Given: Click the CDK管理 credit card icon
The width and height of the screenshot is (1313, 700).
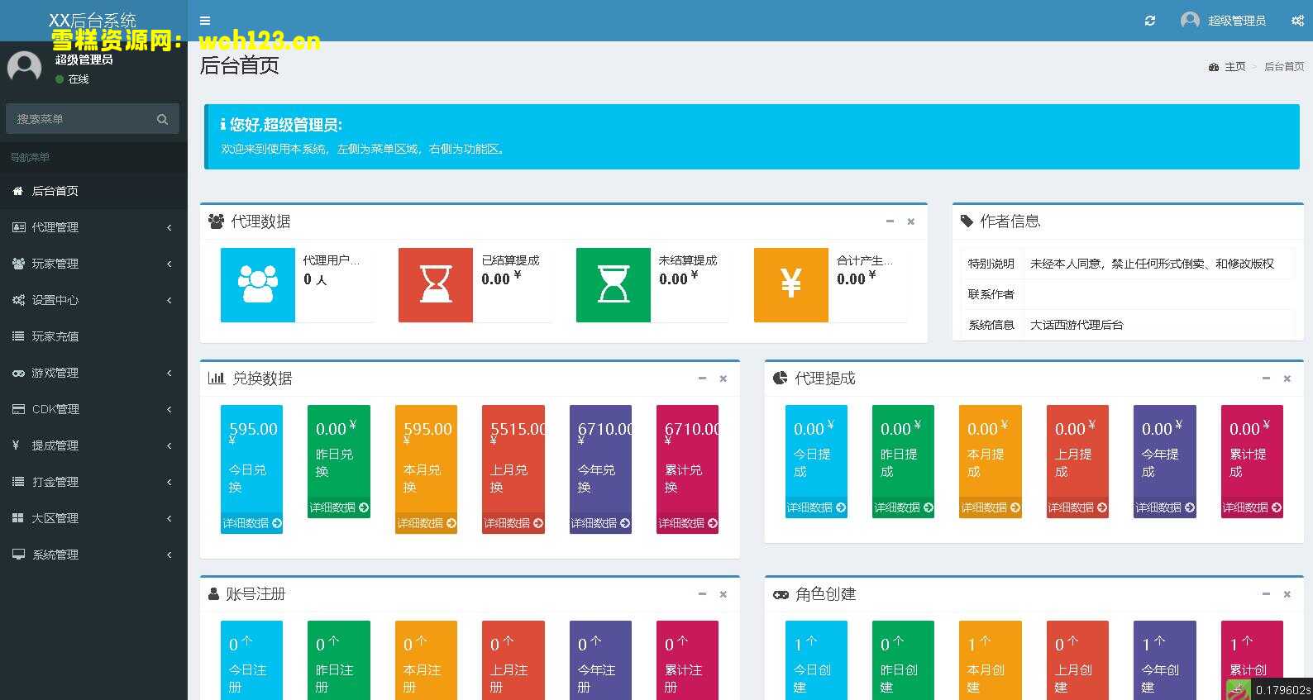Looking at the screenshot, I should coord(18,409).
